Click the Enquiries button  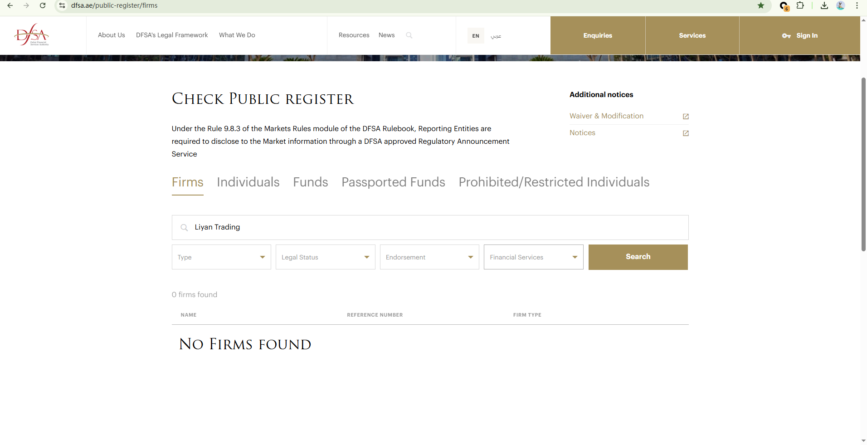(x=598, y=35)
